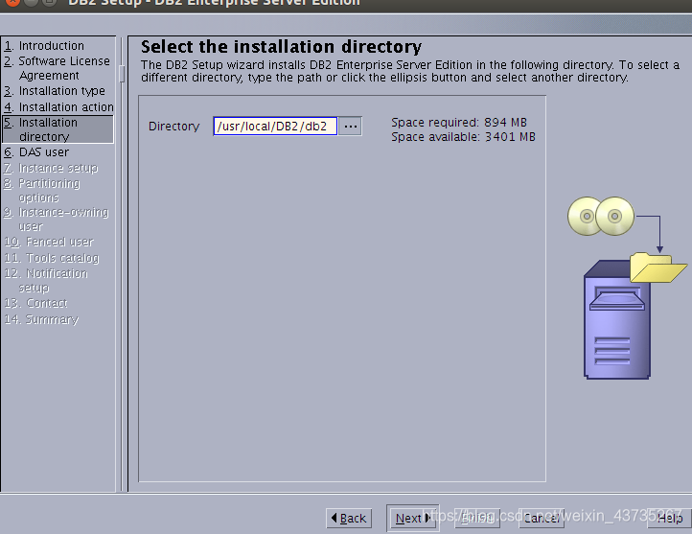The width and height of the screenshot is (692, 534).
Task: Click the Directory path input field
Action: click(x=275, y=127)
